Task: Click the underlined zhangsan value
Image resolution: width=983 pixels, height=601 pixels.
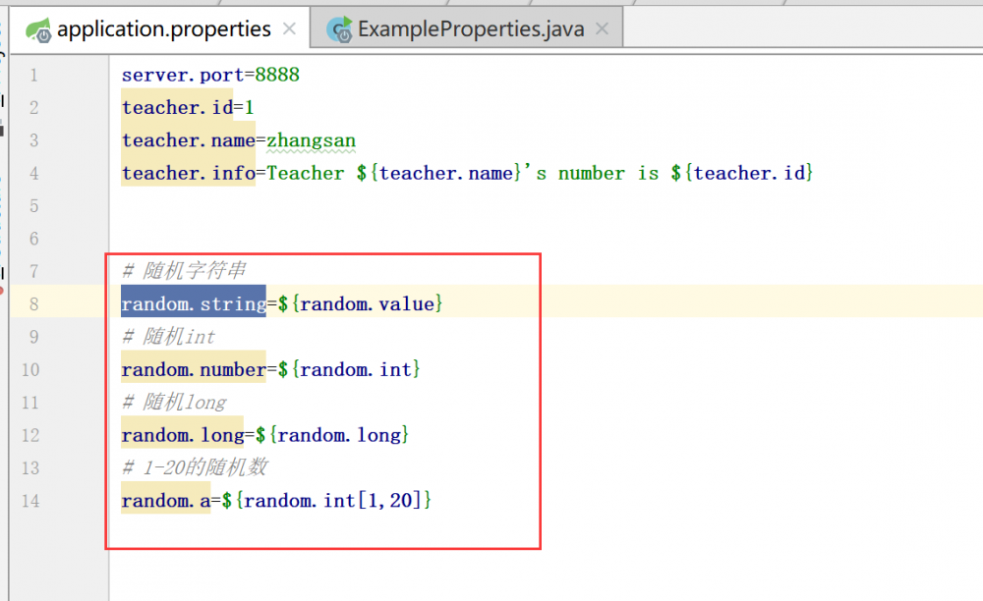Action: (311, 140)
